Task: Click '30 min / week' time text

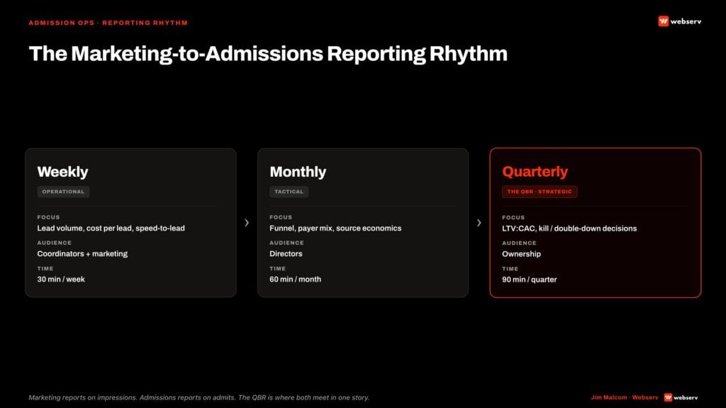Action: (x=61, y=279)
